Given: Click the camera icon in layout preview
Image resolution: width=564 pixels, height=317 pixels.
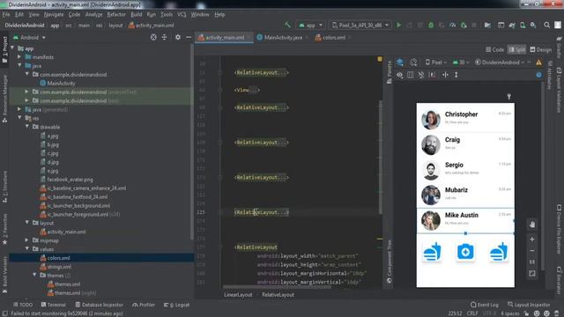Looking at the screenshot, I should [465, 252].
